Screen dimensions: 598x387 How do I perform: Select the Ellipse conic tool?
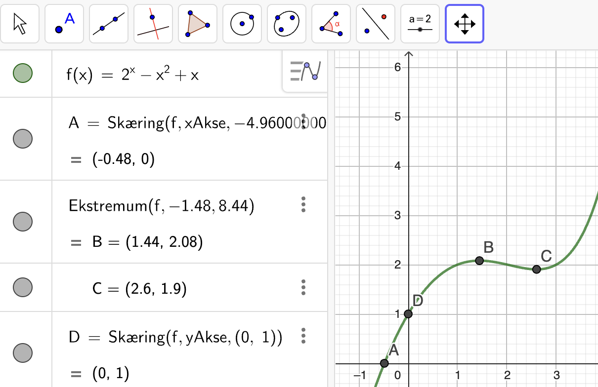[287, 24]
